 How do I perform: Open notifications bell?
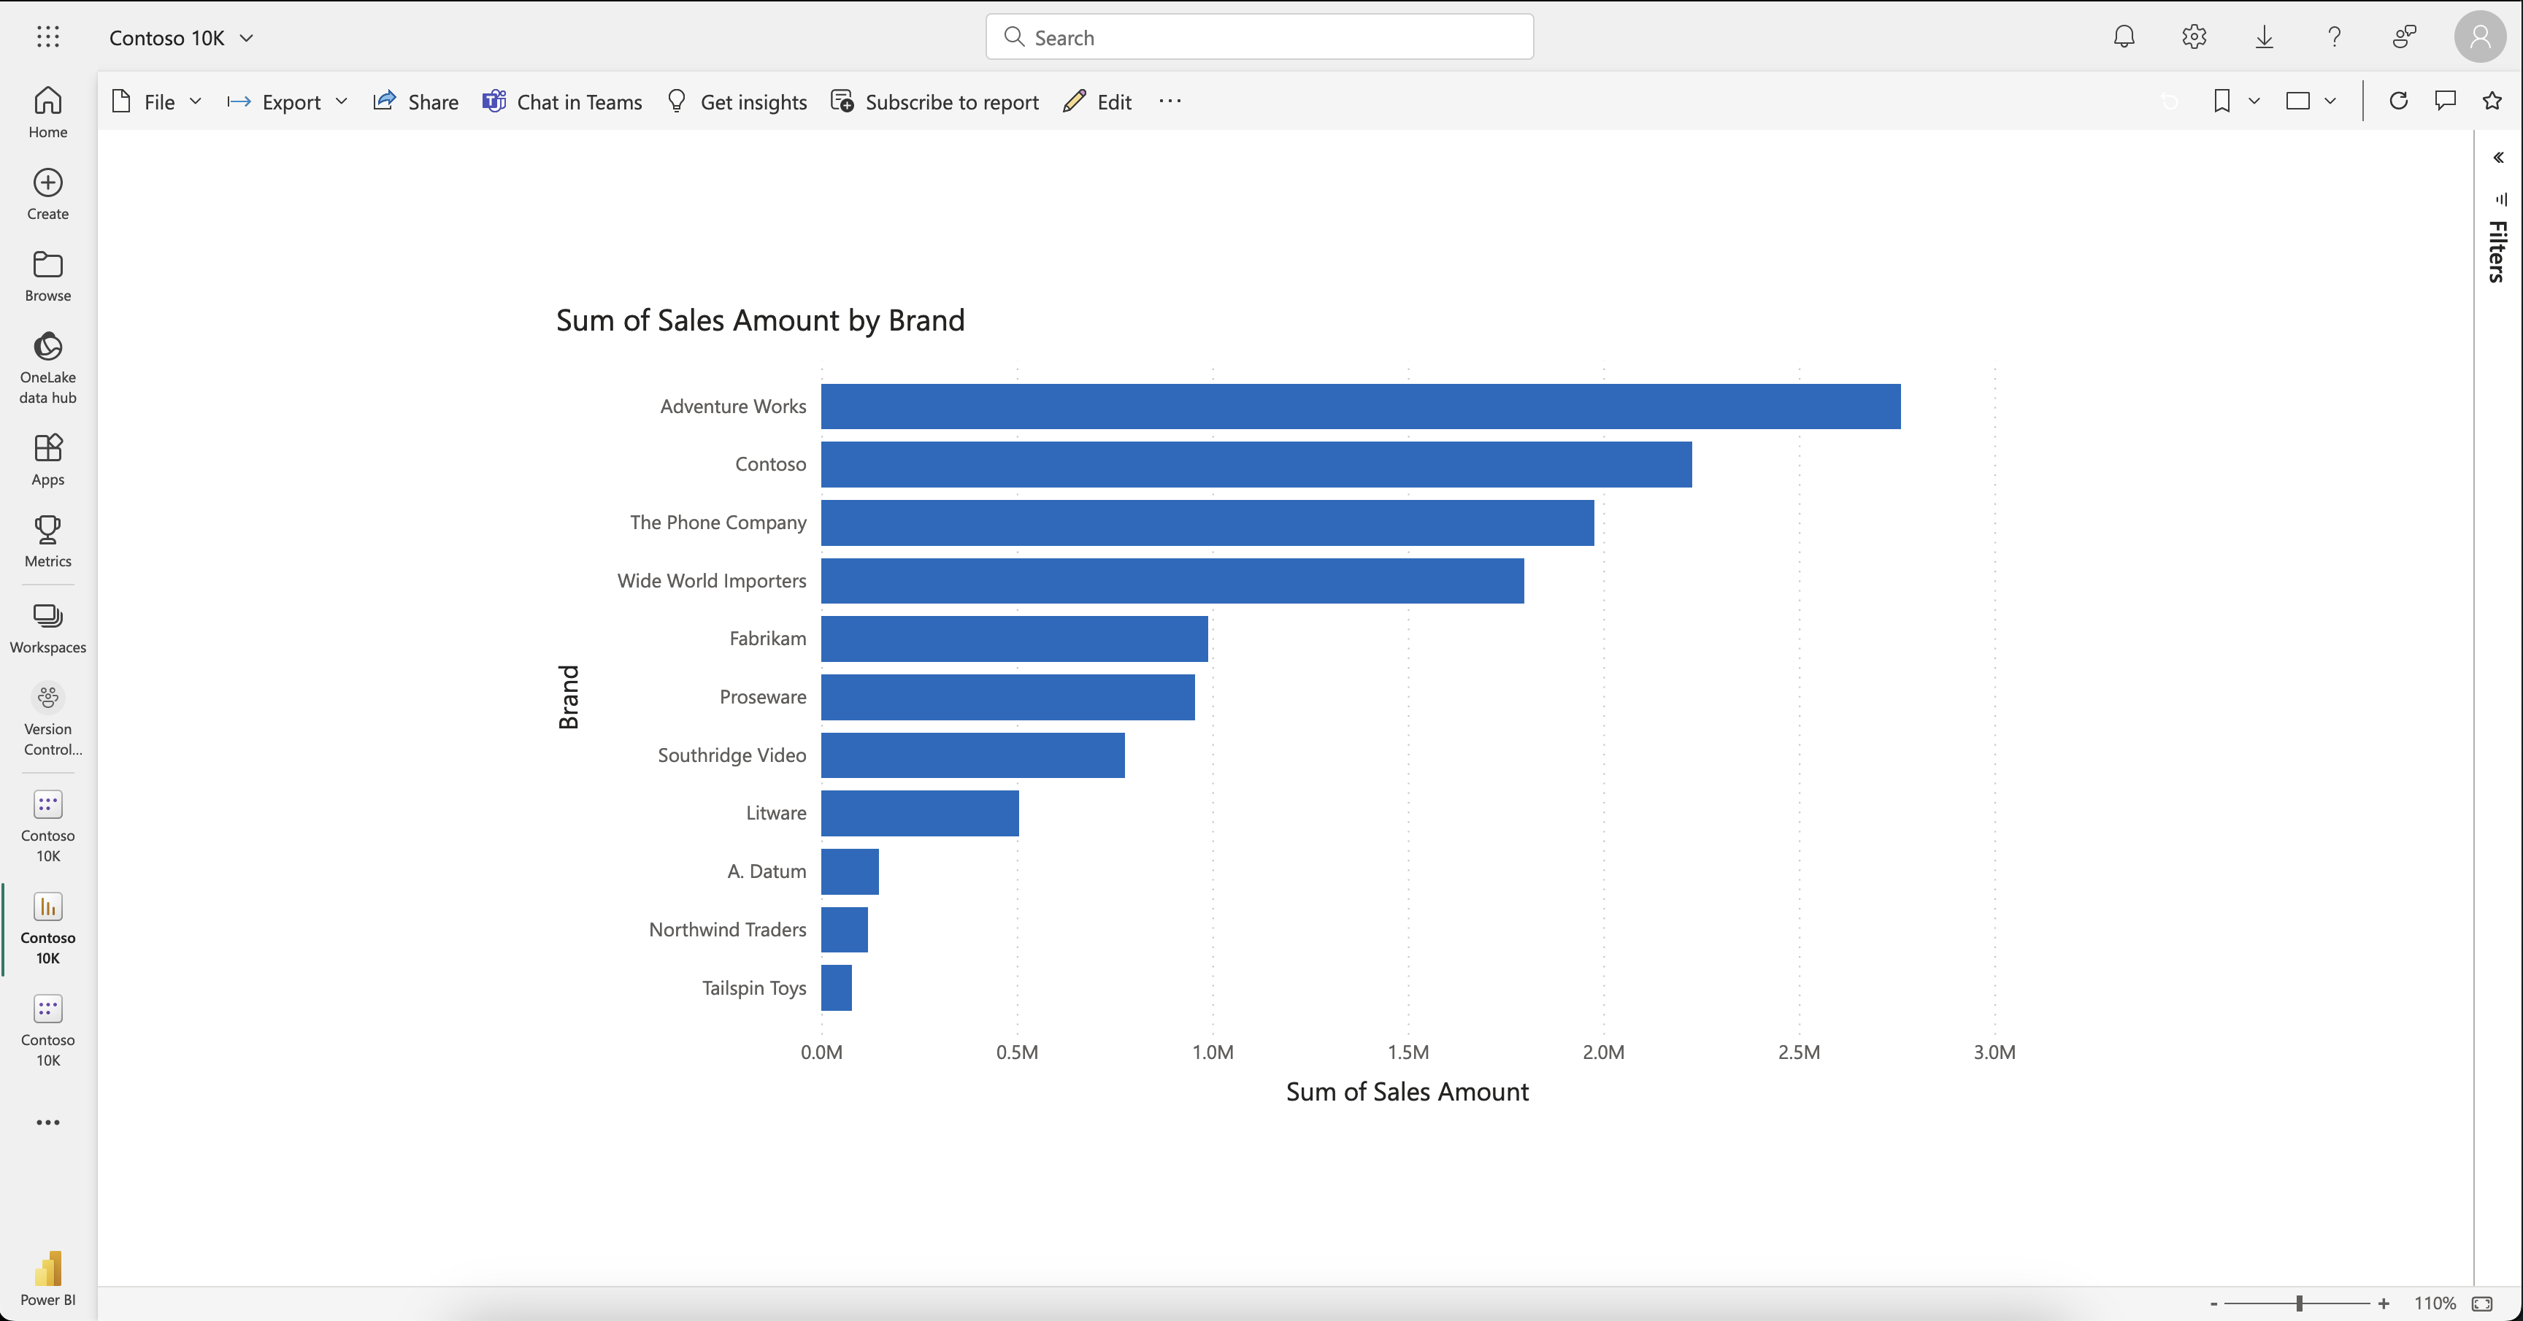point(2124,37)
